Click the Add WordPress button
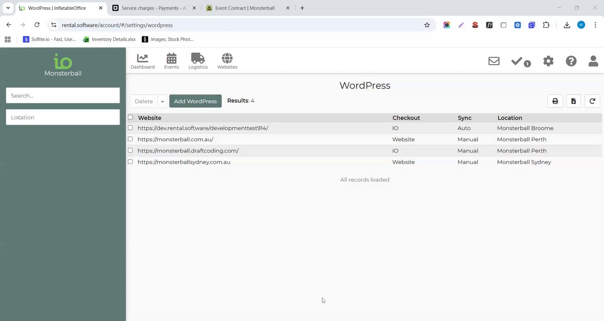604x321 pixels. coord(195,101)
